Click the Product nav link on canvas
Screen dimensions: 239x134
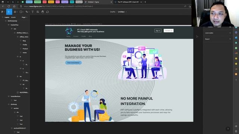click(x=76, y=36)
